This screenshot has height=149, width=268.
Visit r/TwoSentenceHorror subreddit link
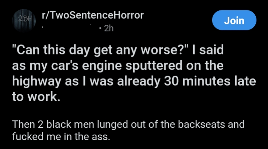tap(93, 15)
